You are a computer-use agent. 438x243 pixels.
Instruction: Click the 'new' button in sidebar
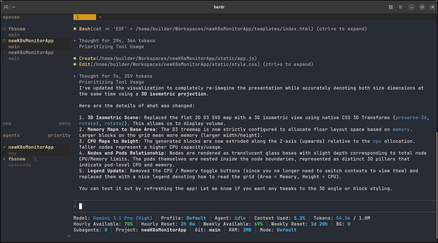[x=7, y=124]
